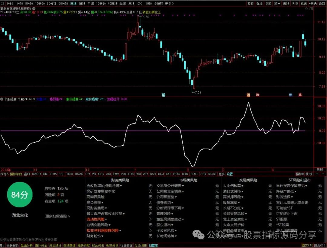Open 扫雷宝 bottom tab
The width and height of the screenshot is (327, 248).
click(153, 246)
